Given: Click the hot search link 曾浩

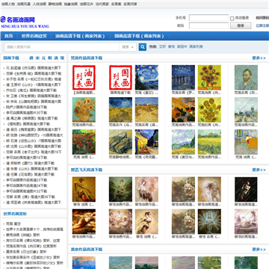Looking at the screenshot, I should click(x=171, y=47).
